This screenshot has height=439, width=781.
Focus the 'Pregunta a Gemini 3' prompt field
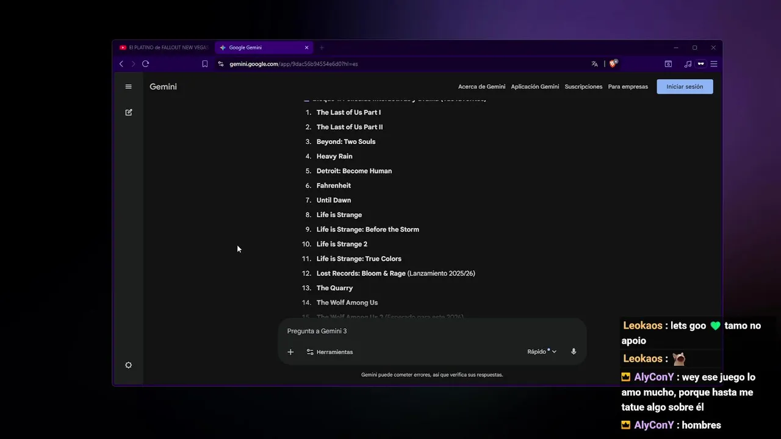tap(432, 331)
